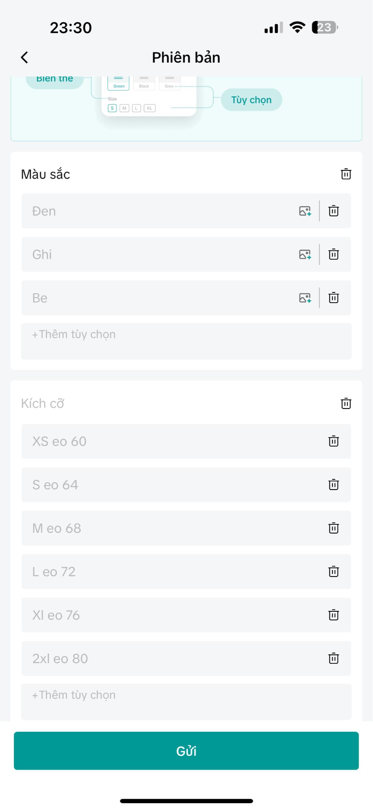The height and width of the screenshot is (810, 373).
Task: Add image for the Ghi color option
Action: coord(305,254)
